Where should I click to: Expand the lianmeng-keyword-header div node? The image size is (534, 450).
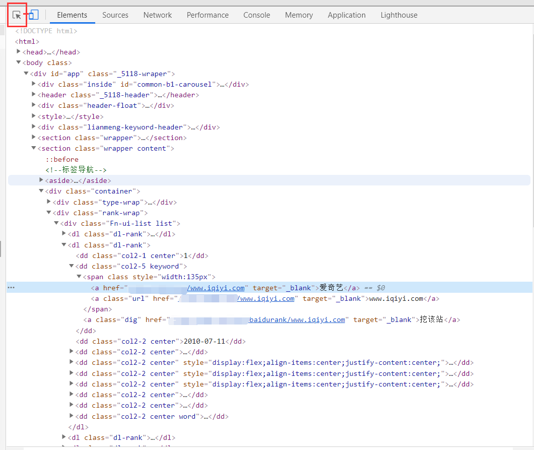34,126
